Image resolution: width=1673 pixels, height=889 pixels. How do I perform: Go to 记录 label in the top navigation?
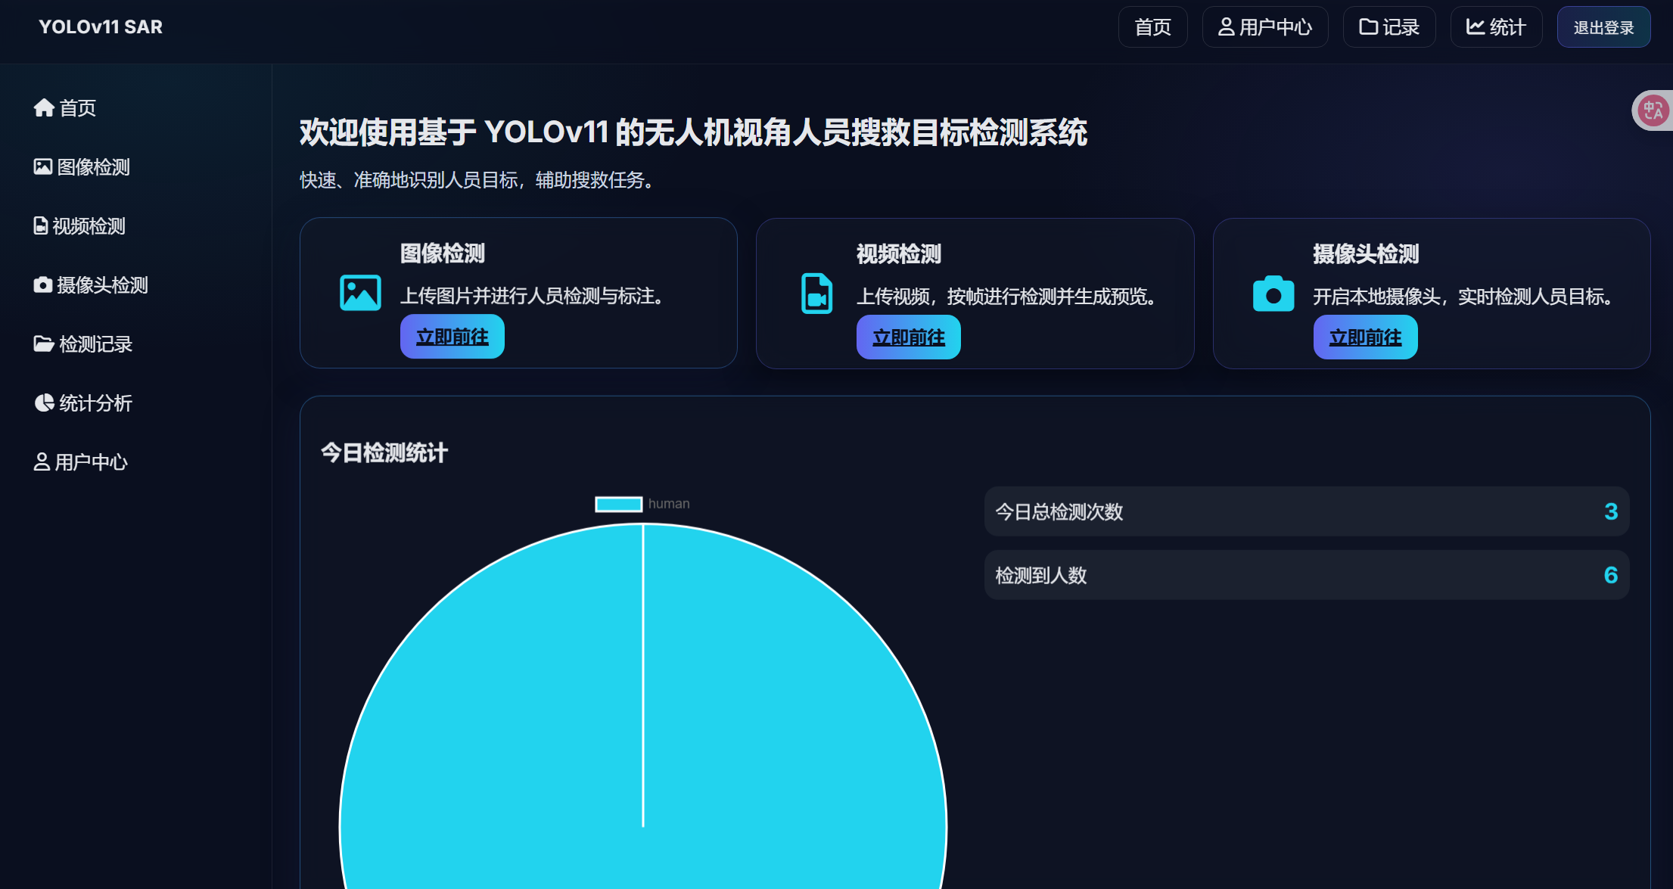pyautogui.click(x=1401, y=27)
